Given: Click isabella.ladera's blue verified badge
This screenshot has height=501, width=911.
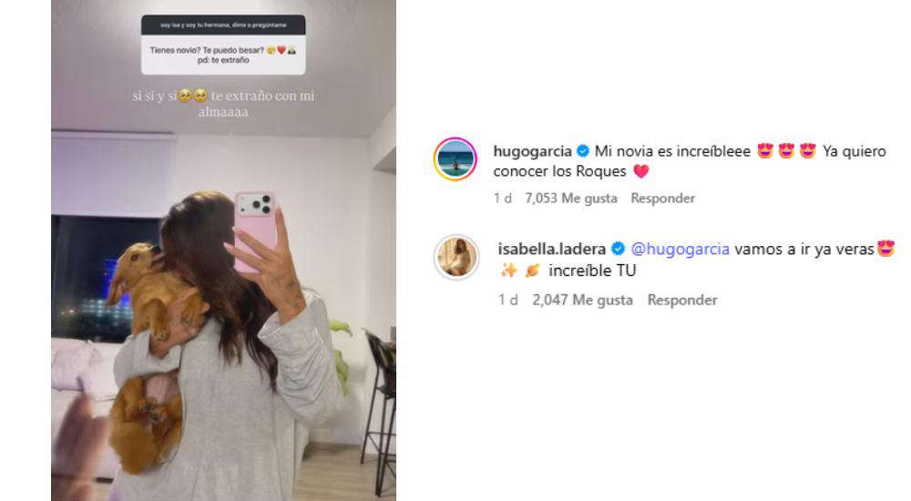Looking at the screenshot, I should click(x=619, y=249).
